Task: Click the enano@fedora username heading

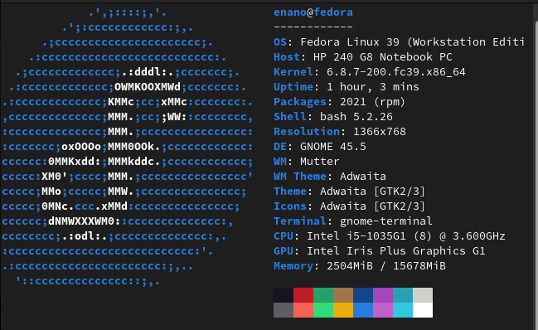Action: click(313, 12)
